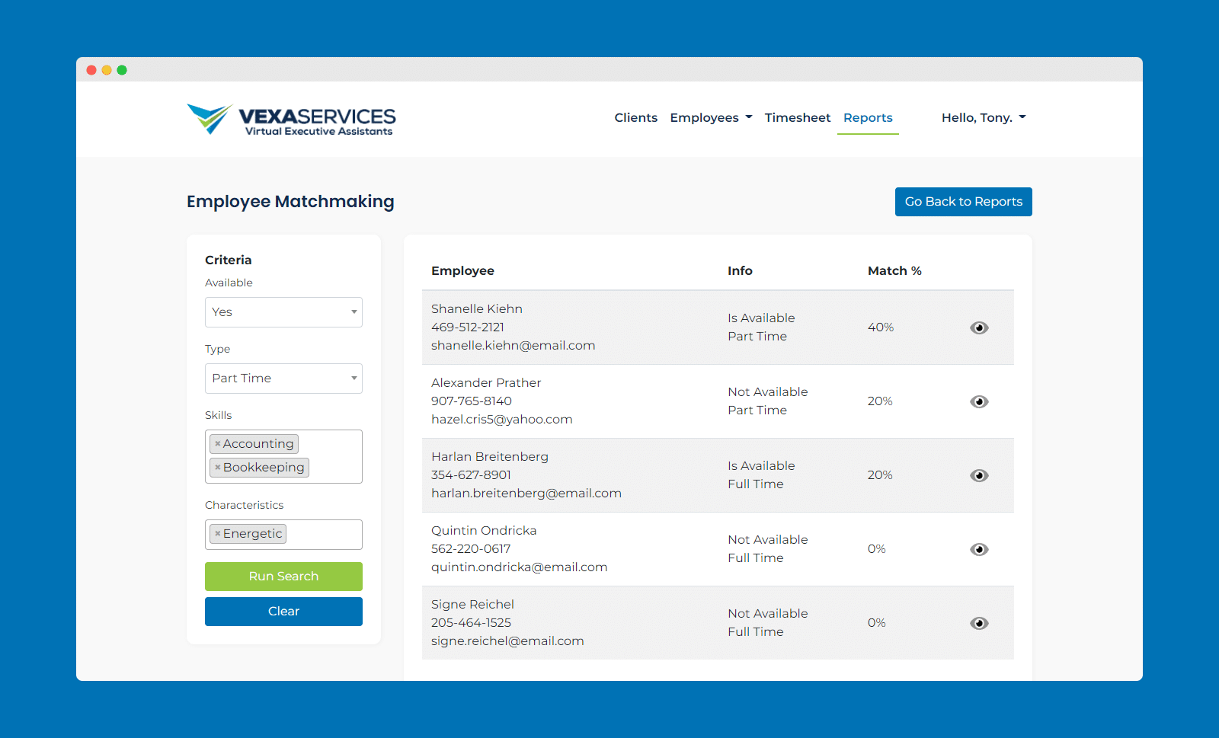Click the Employee Matchmaking heading
1219x738 pixels.
(290, 202)
